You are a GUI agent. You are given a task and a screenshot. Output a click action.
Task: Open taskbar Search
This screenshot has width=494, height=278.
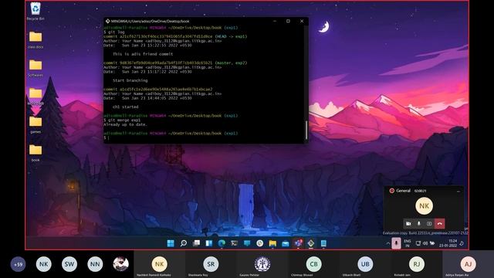[184, 243]
